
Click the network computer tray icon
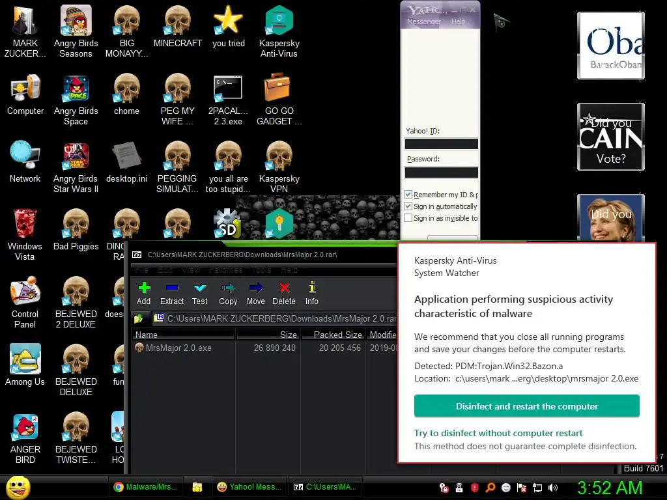[537, 488]
